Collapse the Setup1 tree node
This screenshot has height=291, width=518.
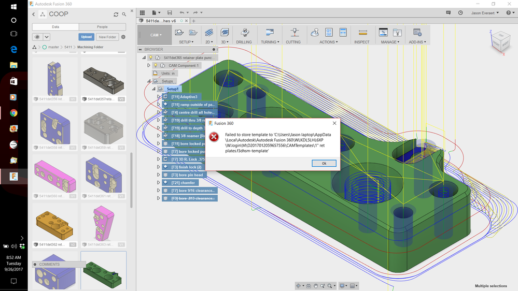(153, 89)
